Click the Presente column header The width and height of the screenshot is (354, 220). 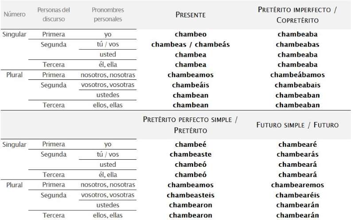[x=191, y=15]
